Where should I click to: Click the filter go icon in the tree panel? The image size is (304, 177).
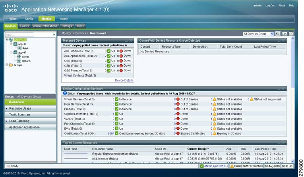pyautogui.click(x=54, y=35)
